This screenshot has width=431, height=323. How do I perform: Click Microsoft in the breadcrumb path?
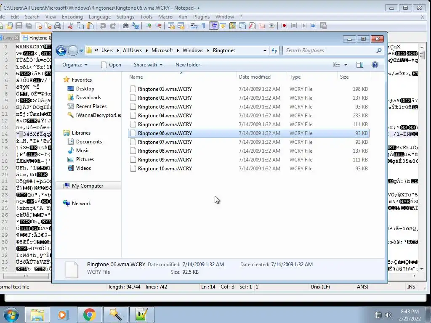(x=162, y=50)
